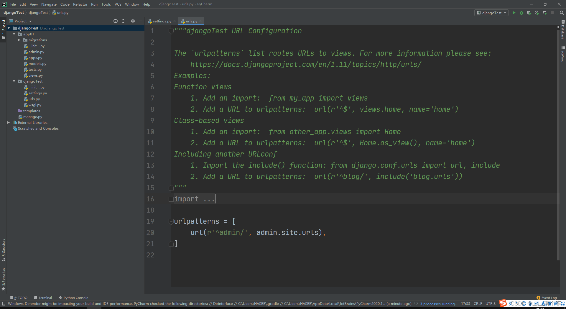Open the Event Log
Viewport: 566px width, 309px height.
tap(547, 298)
